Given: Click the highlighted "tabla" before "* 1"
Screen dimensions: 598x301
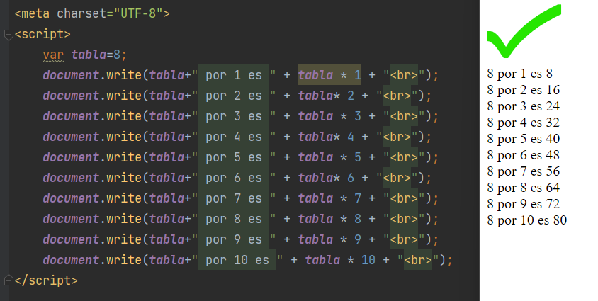Looking at the screenshot, I should click(316, 74).
